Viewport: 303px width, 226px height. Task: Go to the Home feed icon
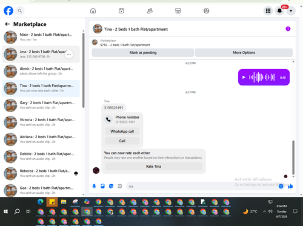(93, 11)
